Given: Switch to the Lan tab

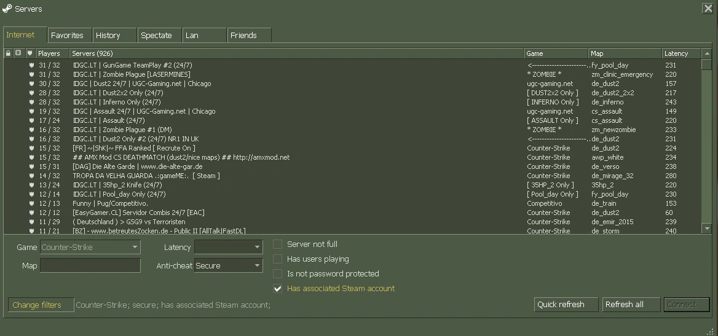Looking at the screenshot, I should click(204, 35).
